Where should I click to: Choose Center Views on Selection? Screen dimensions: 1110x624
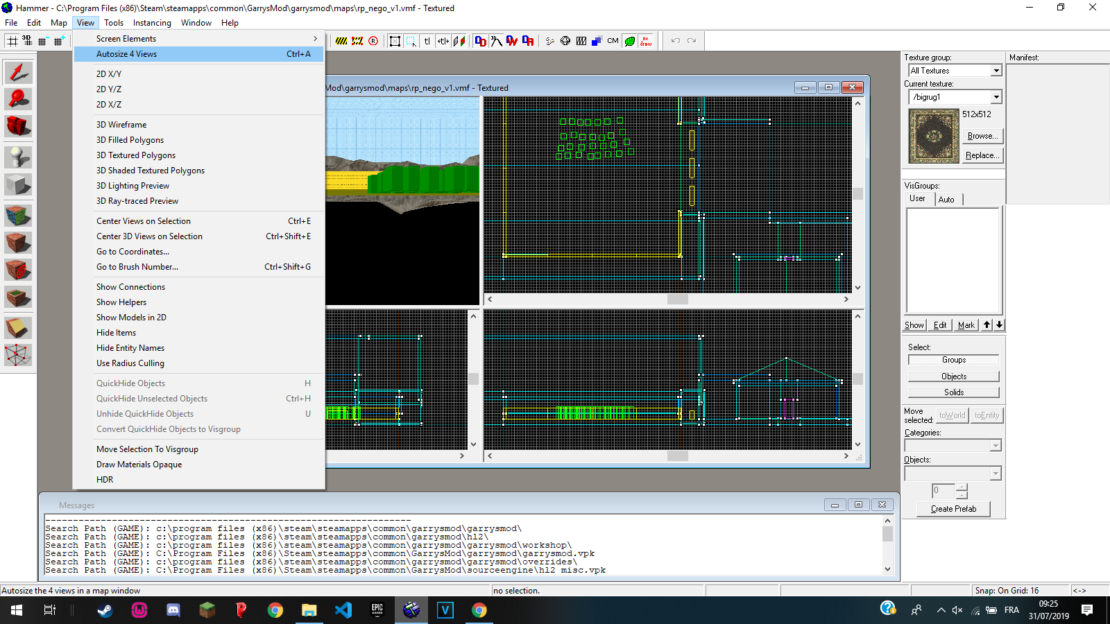coord(199,221)
